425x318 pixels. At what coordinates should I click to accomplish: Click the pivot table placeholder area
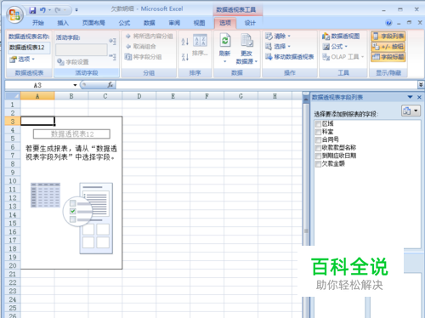click(71, 193)
